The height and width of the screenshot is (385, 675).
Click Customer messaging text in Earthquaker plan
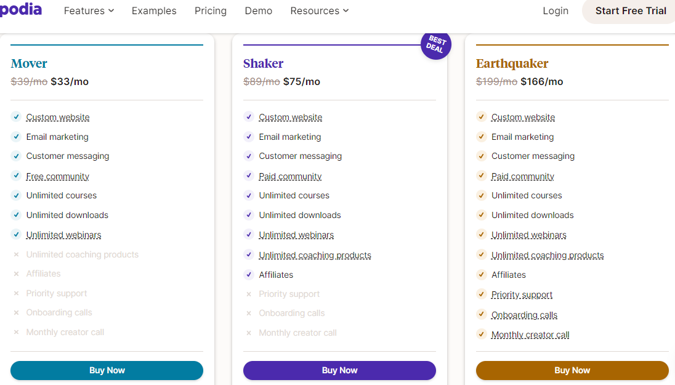pos(533,156)
